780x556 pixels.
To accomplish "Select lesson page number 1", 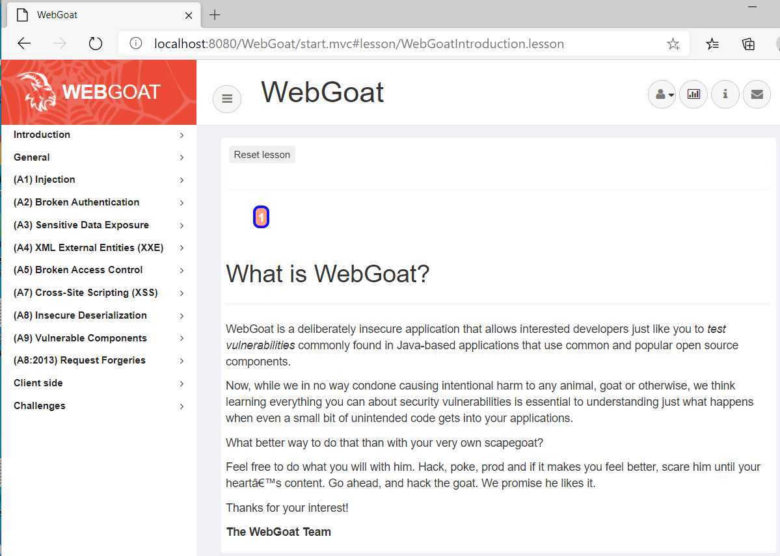I will click(261, 217).
